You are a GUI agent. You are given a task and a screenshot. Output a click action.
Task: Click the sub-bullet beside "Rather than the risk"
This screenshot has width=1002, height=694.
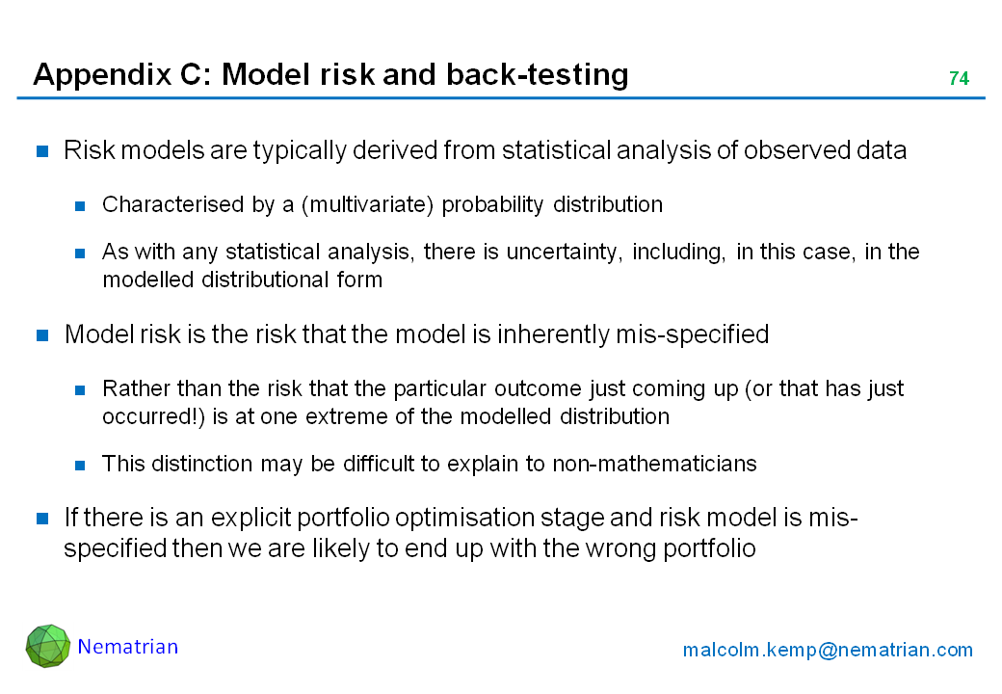[83, 390]
